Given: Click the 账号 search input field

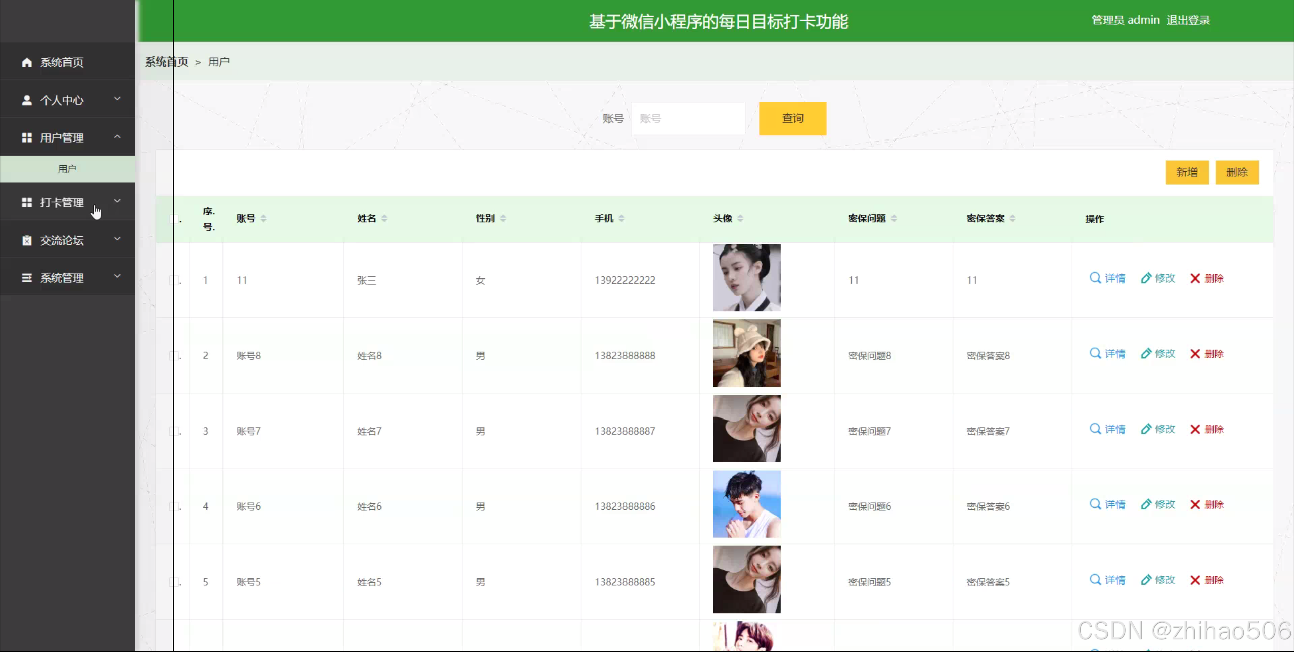Looking at the screenshot, I should point(688,118).
